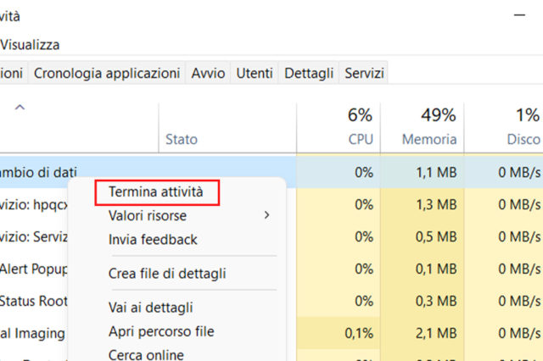This screenshot has height=361, width=543.
Task: Sort by the CPU column header
Action: (361, 127)
